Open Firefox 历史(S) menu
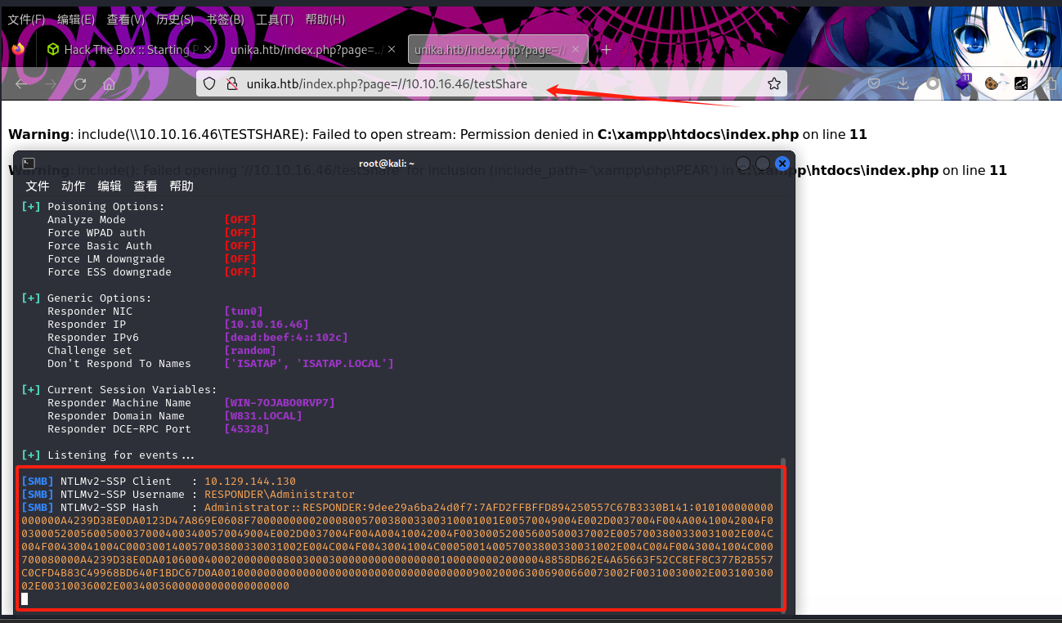1062x623 pixels. tap(175, 19)
